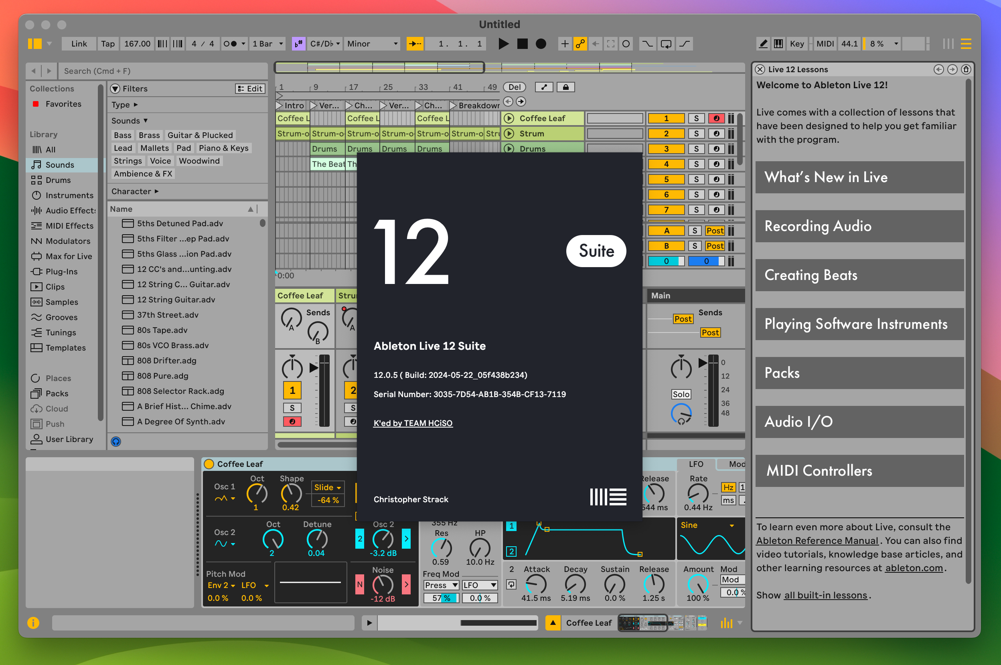This screenshot has width=1001, height=665.
Task: Toggle Post on return A
Action: 715,231
